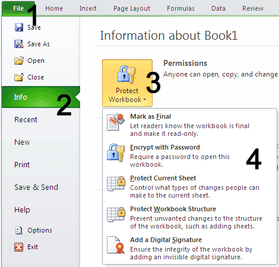This screenshot has height=267, width=279.
Task: Choose Encrypt with Password title
Action: tap(165, 147)
